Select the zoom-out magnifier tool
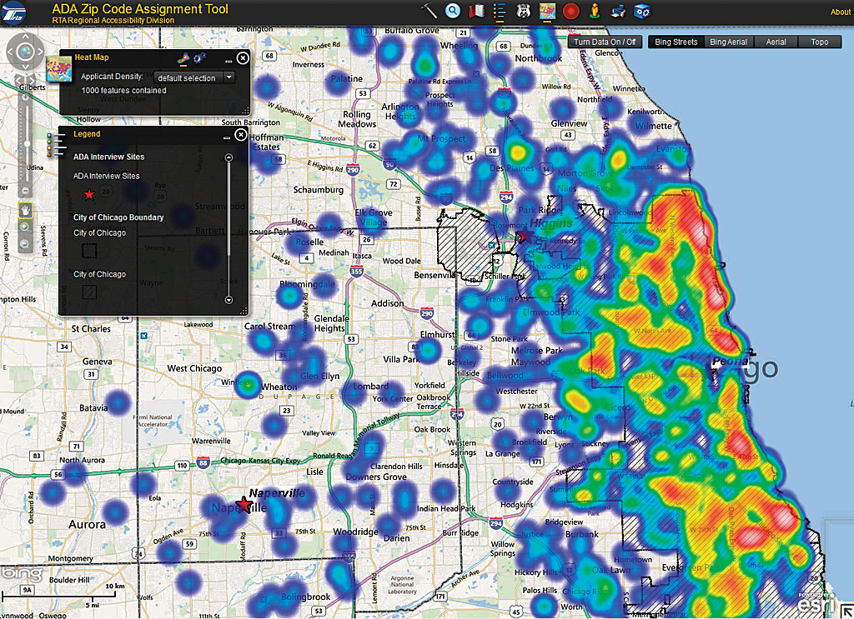854x619 pixels. pyautogui.click(x=24, y=244)
